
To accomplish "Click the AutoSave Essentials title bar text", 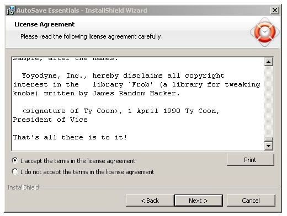I will 82,10.
